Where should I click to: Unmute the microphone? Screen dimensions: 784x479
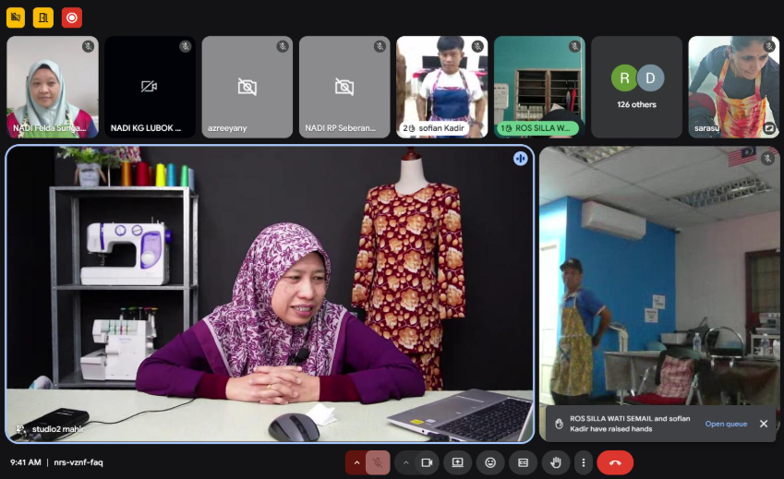(x=378, y=462)
